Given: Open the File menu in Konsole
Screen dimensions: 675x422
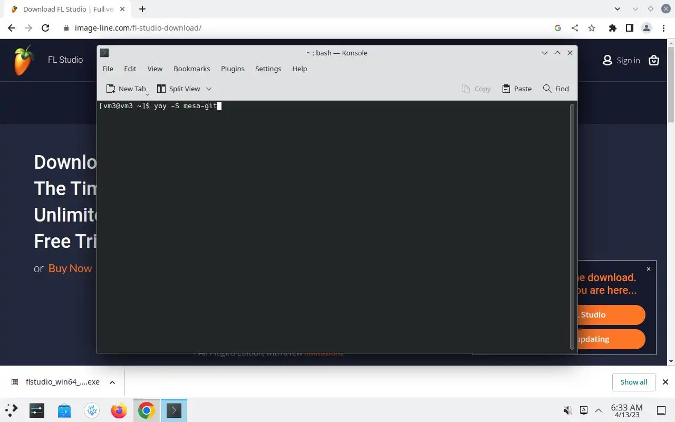Looking at the screenshot, I should (x=108, y=69).
